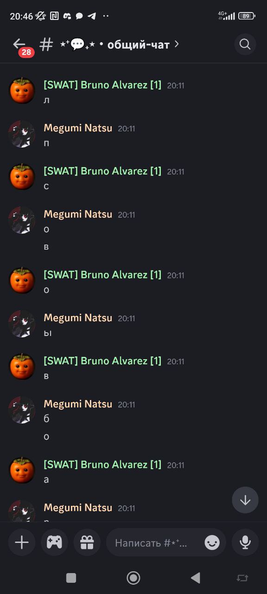Tap Android home circle navigation button

tap(133, 577)
